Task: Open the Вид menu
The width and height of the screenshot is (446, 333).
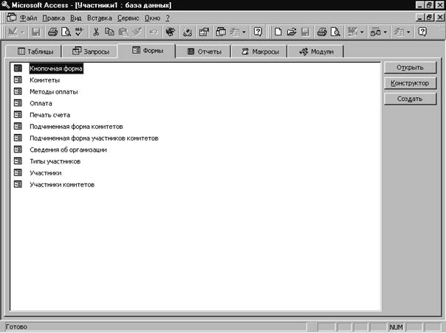Action: (x=75, y=18)
